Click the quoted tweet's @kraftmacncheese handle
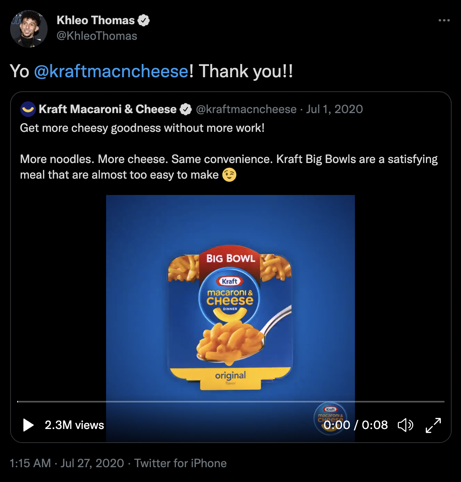The image size is (461, 482). tap(246, 109)
